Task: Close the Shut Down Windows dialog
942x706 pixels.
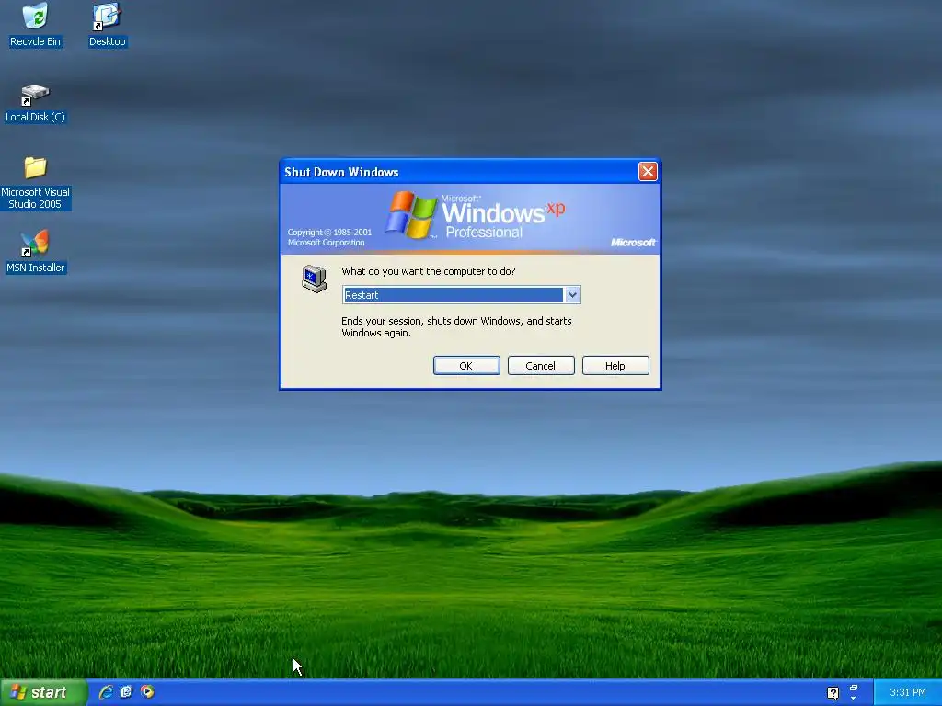Action: 648,172
